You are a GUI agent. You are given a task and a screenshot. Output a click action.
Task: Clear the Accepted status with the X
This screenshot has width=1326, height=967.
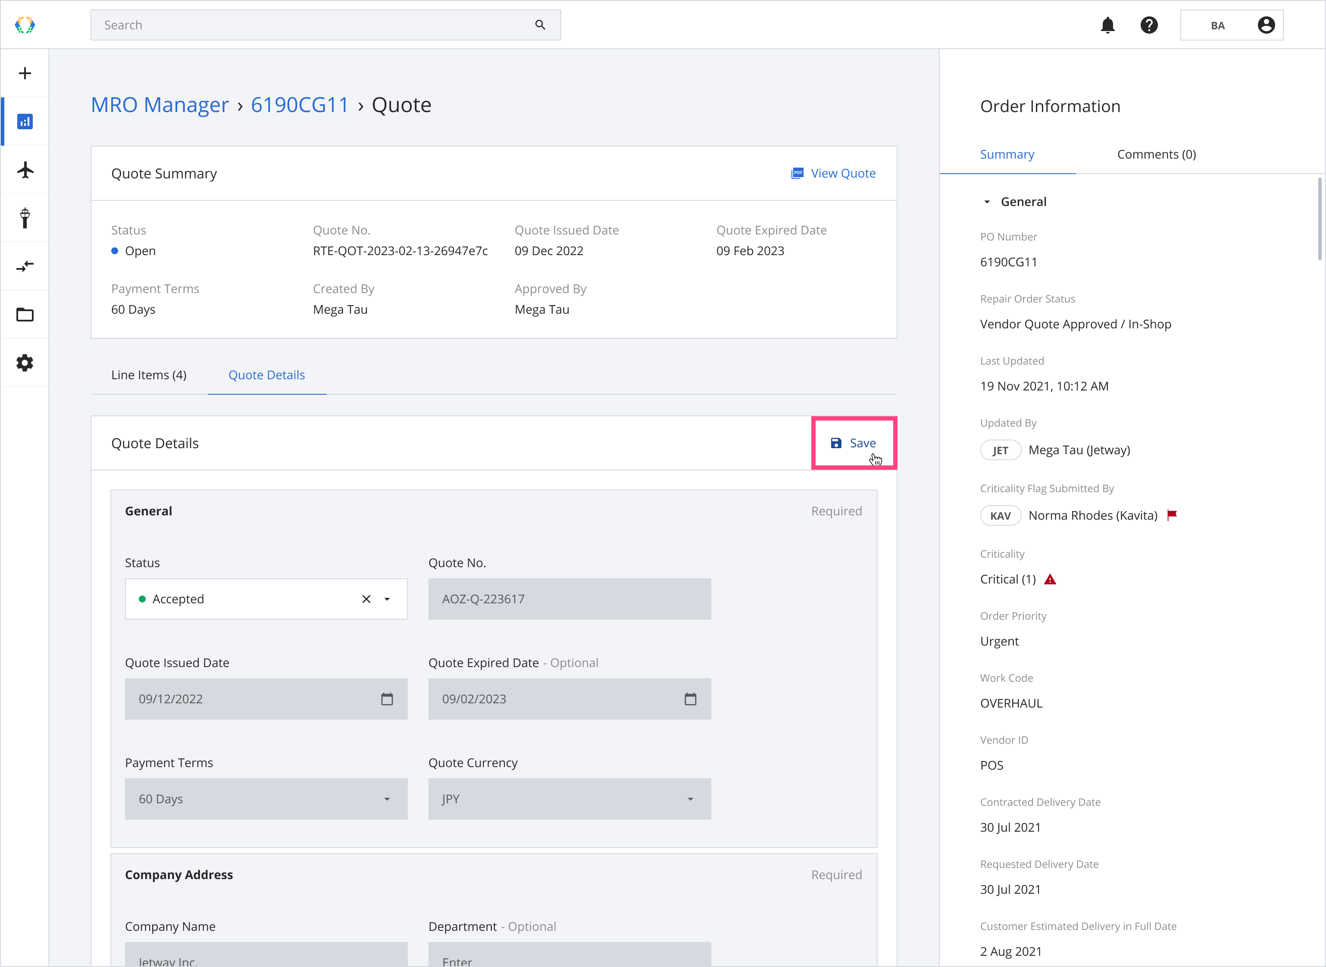pos(366,599)
